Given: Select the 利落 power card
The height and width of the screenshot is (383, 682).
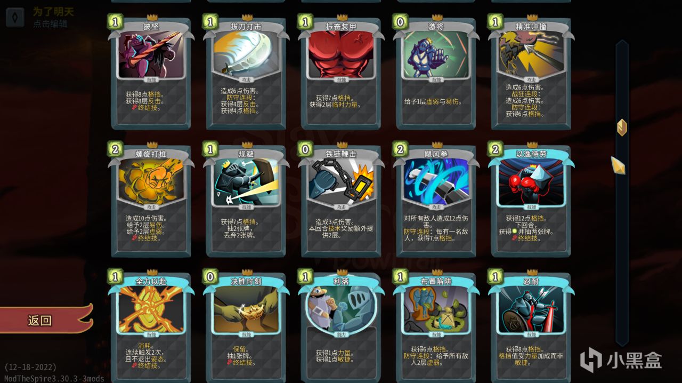Looking at the screenshot, I should click(341, 327).
